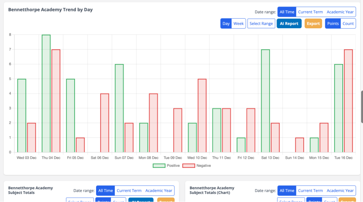The image size is (363, 202).
Task: Export the Trend by Day chart
Action: 313,24
